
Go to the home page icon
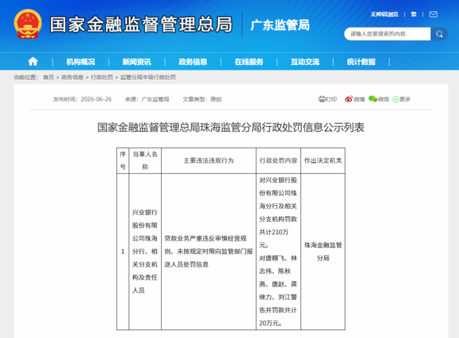coord(33,62)
